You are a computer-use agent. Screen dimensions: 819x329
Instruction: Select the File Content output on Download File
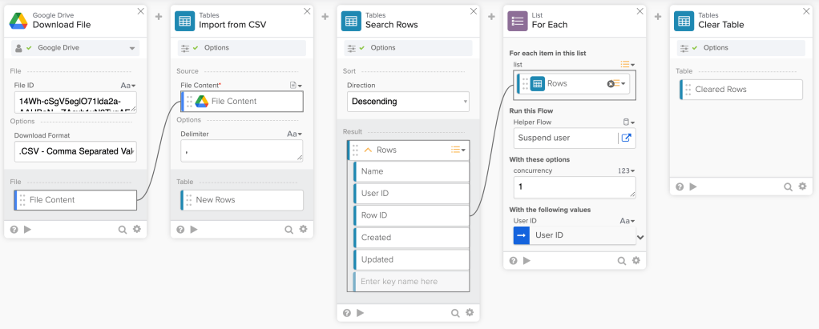(76, 200)
